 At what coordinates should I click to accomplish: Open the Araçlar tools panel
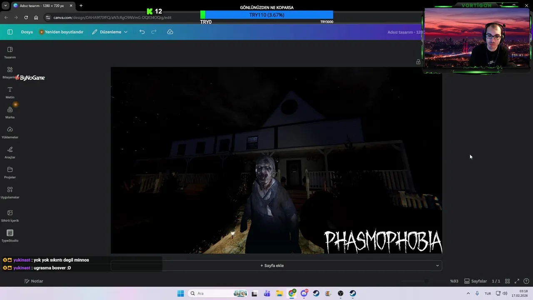[10, 152]
